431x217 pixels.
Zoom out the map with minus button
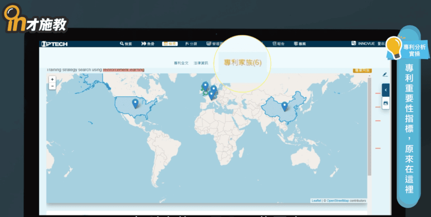click(x=52, y=86)
